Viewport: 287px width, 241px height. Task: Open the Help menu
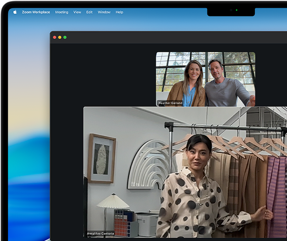pyautogui.click(x=119, y=12)
